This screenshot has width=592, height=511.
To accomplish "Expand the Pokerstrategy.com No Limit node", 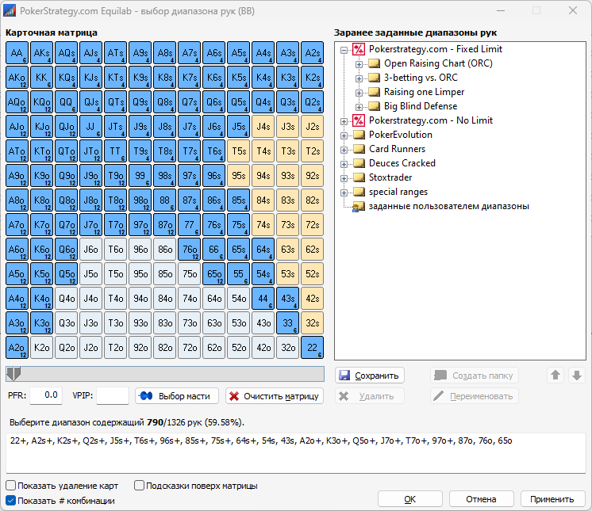I will 344,121.
